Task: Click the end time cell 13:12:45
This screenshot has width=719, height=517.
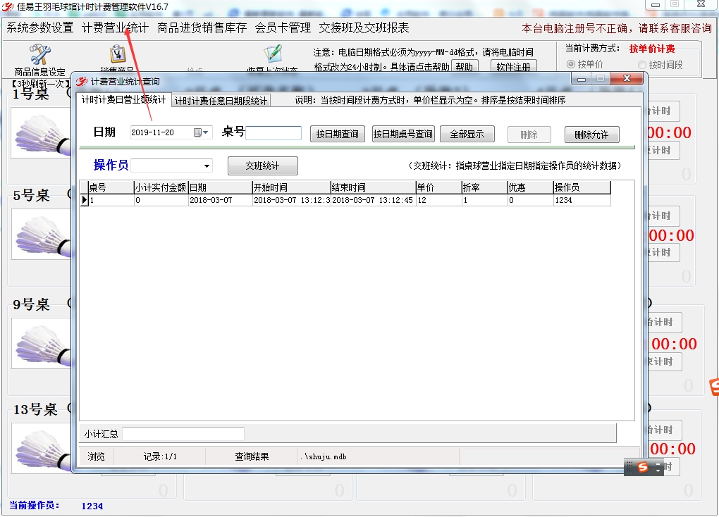Action: click(372, 200)
